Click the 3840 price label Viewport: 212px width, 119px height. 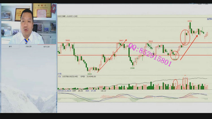(150, 41)
